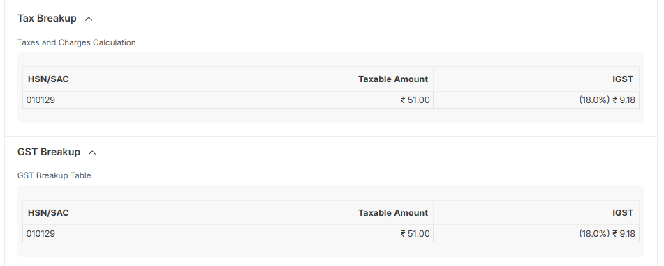Select ₹ 51.00 cell in GST Breakup Table
Image resolution: width=664 pixels, height=266 pixels.
click(x=415, y=233)
